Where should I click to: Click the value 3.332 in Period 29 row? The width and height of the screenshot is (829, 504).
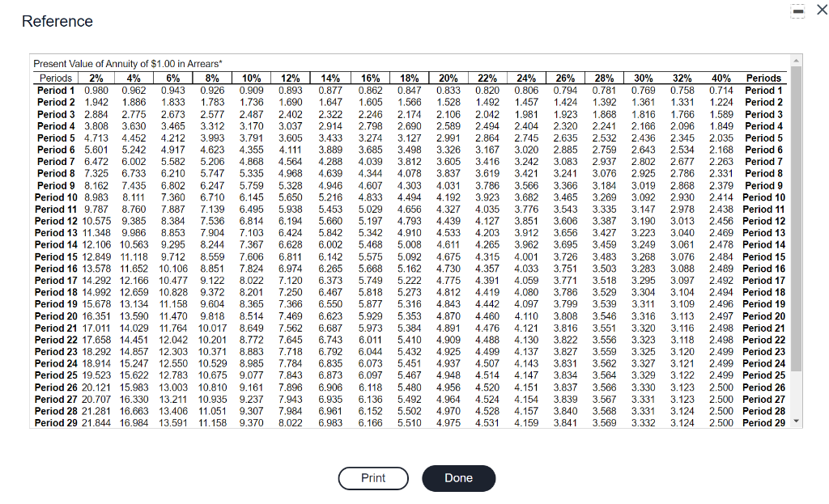(x=643, y=423)
